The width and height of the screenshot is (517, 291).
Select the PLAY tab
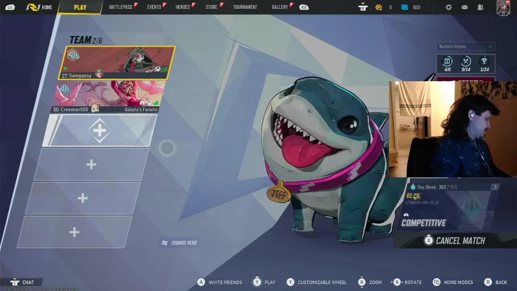(x=80, y=7)
